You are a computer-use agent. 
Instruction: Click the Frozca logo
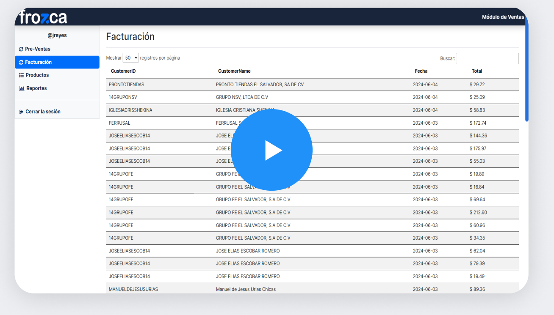(43, 17)
